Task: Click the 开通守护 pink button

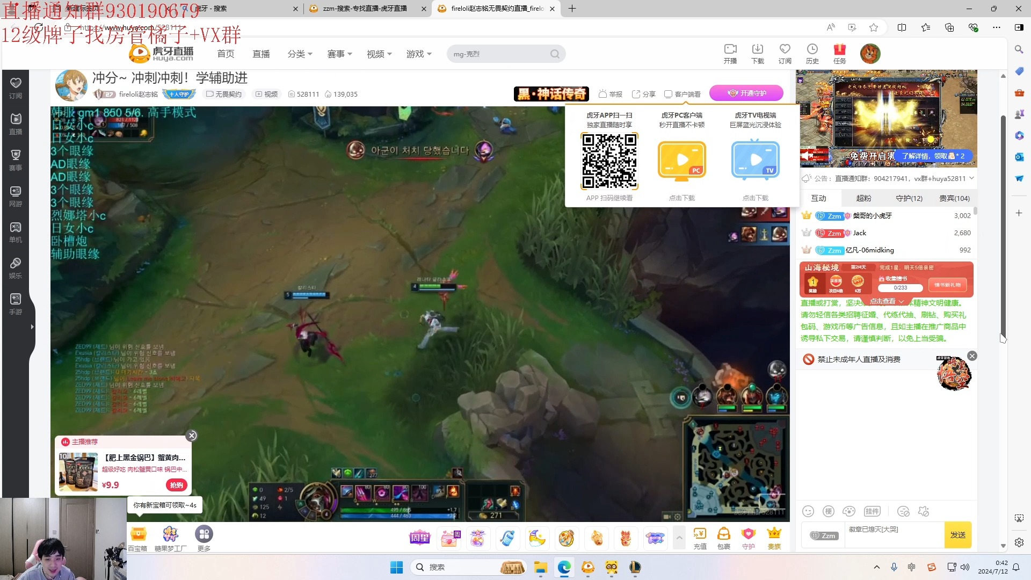Action: [746, 93]
